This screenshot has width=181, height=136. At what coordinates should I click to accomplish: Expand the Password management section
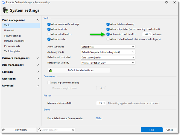click(37, 58)
